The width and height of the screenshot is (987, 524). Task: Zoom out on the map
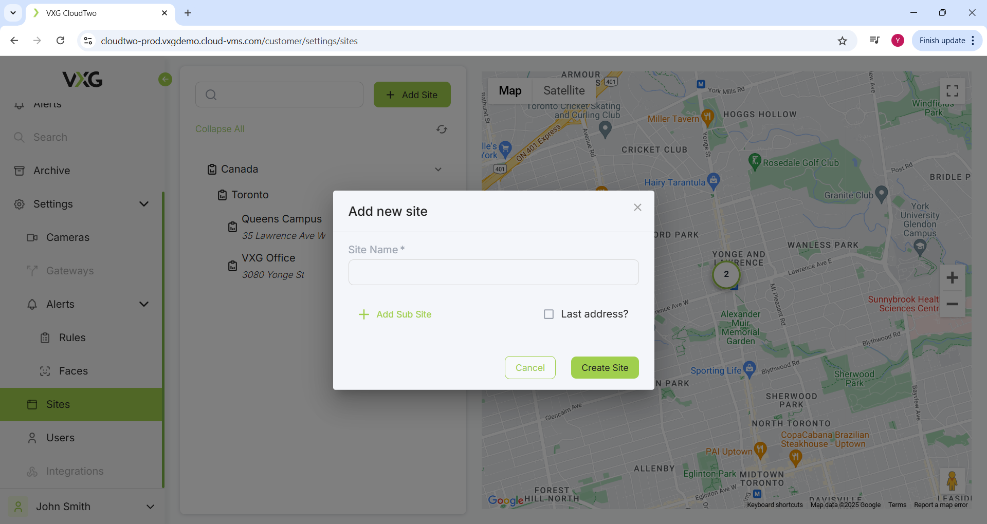pos(952,304)
